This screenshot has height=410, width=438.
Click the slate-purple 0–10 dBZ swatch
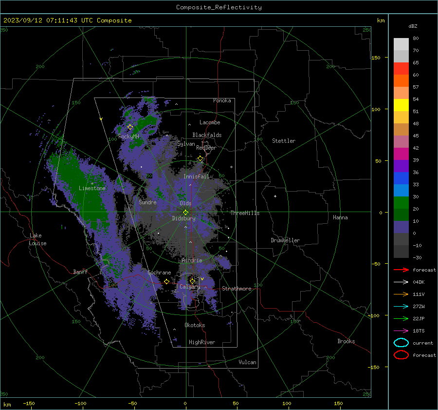point(401,227)
